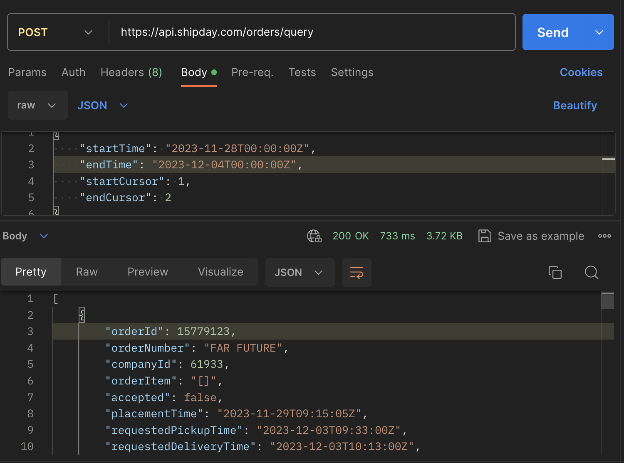Click the save floppy disk icon
Image resolution: width=624 pixels, height=463 pixels.
tap(485, 236)
